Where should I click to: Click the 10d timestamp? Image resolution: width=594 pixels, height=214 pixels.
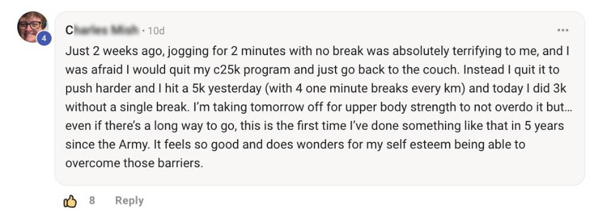pos(156,31)
